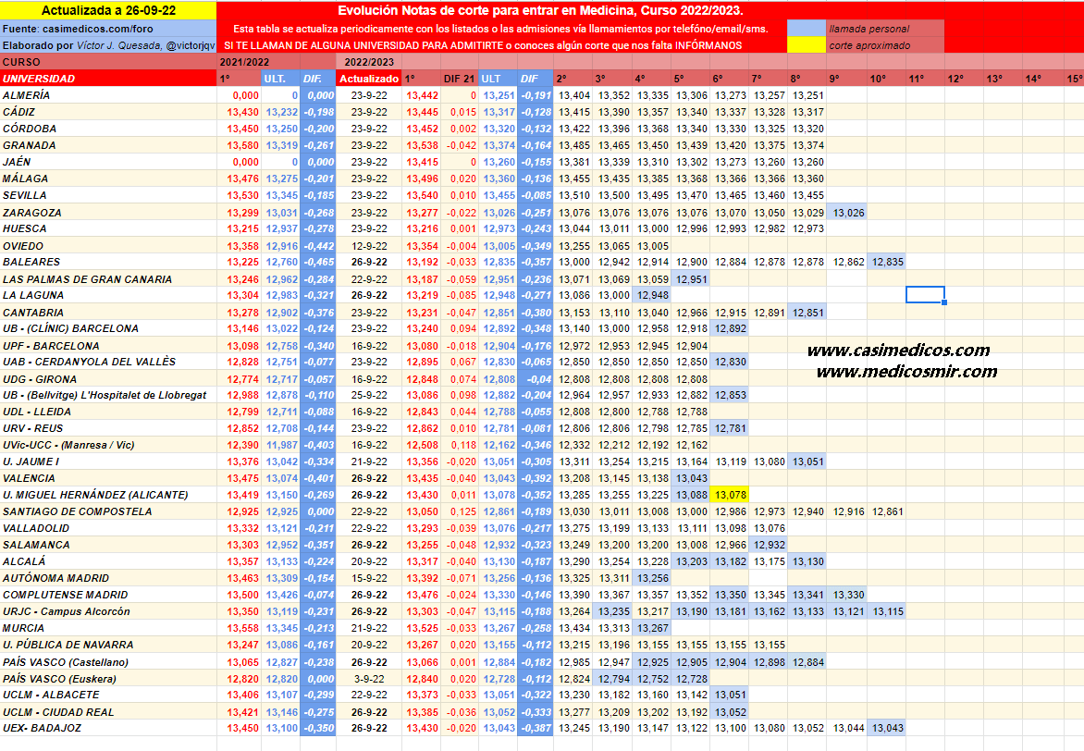This screenshot has height=751, width=1084.
Task: Click the 'OVIEDO' university cell
Action: click(108, 245)
